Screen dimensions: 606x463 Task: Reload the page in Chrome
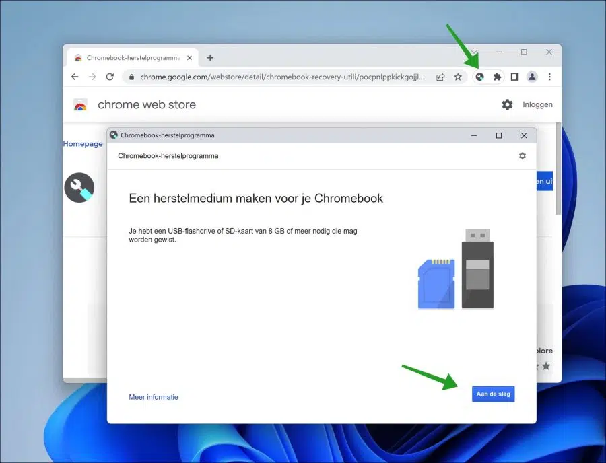(x=110, y=77)
